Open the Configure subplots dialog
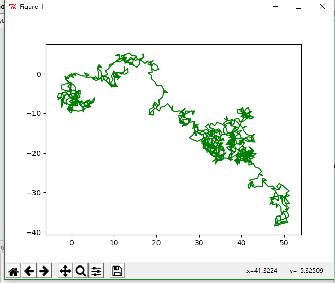Image resolution: width=335 pixels, height=283 pixels. [x=96, y=271]
